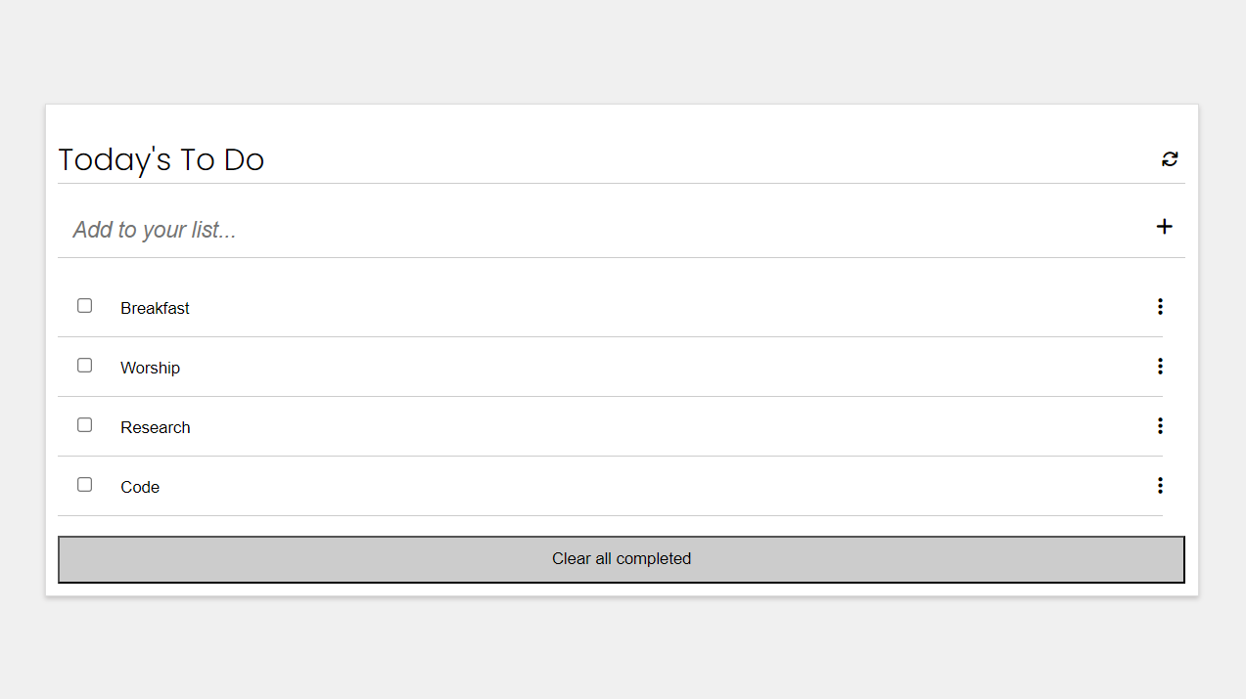The image size is (1246, 699).
Task: Open the three-dot menu for Breakfast
Action: pos(1160,307)
